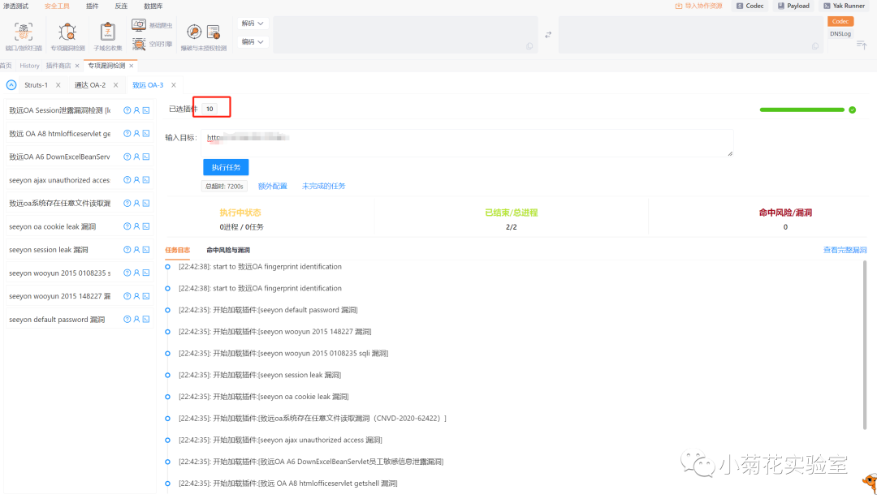Viewport: 877px width, 503px height.
Task: Open the unauthorized-detection document icon
Action: click(x=213, y=32)
